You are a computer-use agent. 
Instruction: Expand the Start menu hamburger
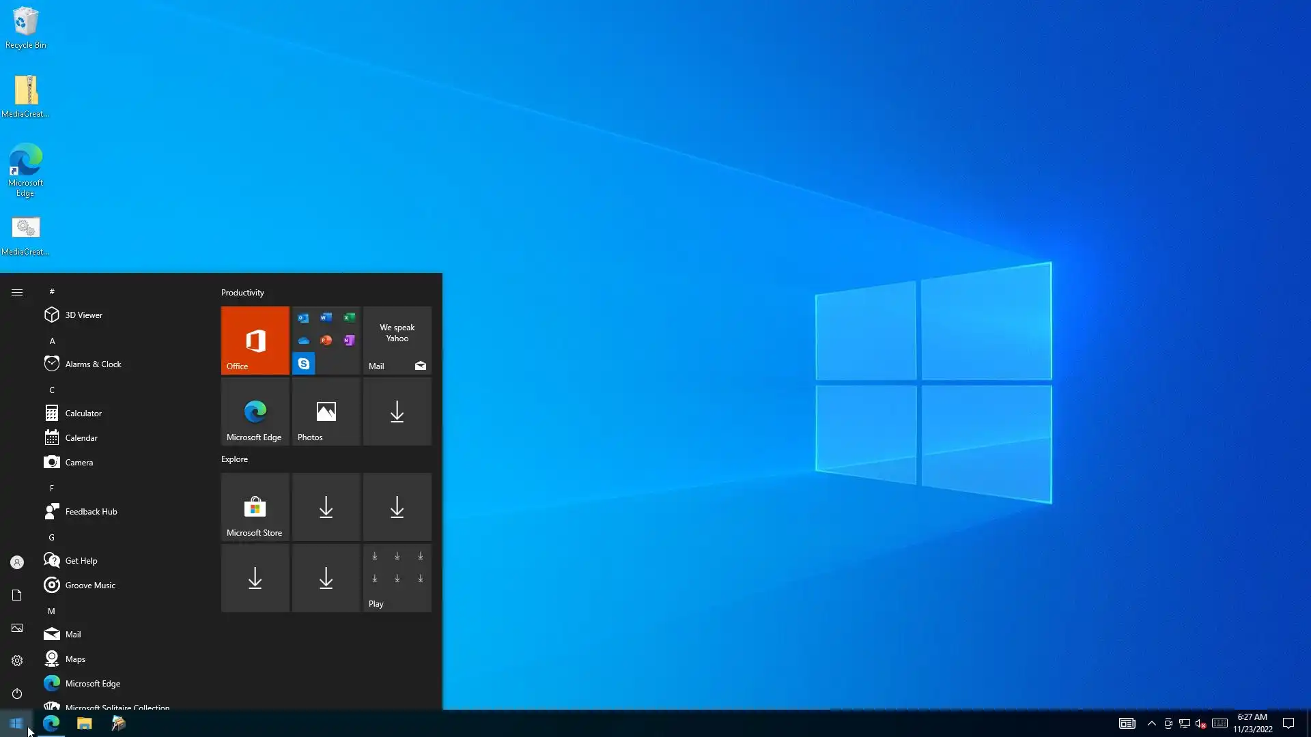coord(17,292)
